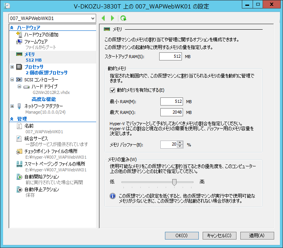Image resolution: width=283 pixels, height=248 pixels.
Task: Click the 自動開始アクション icon
Action: point(19,177)
